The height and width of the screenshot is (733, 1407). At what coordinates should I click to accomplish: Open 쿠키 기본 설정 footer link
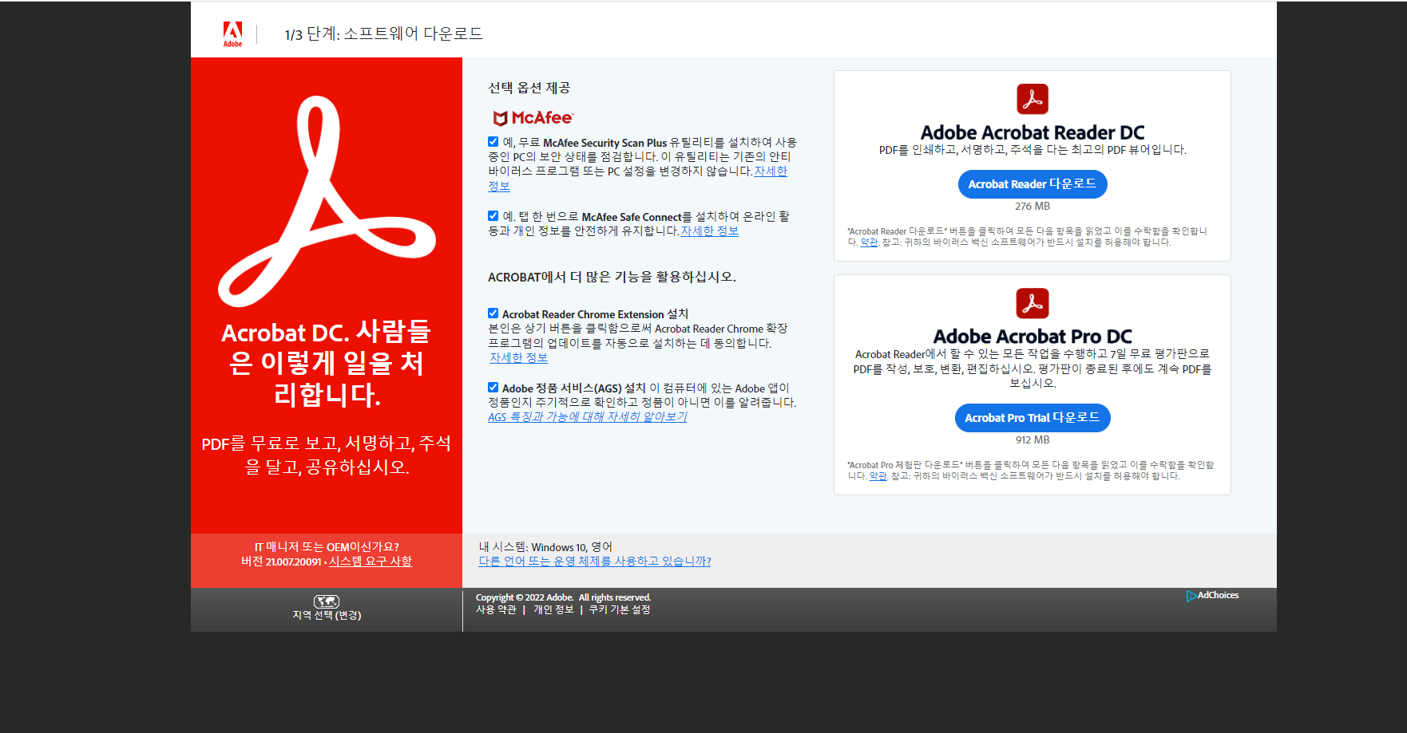click(620, 609)
